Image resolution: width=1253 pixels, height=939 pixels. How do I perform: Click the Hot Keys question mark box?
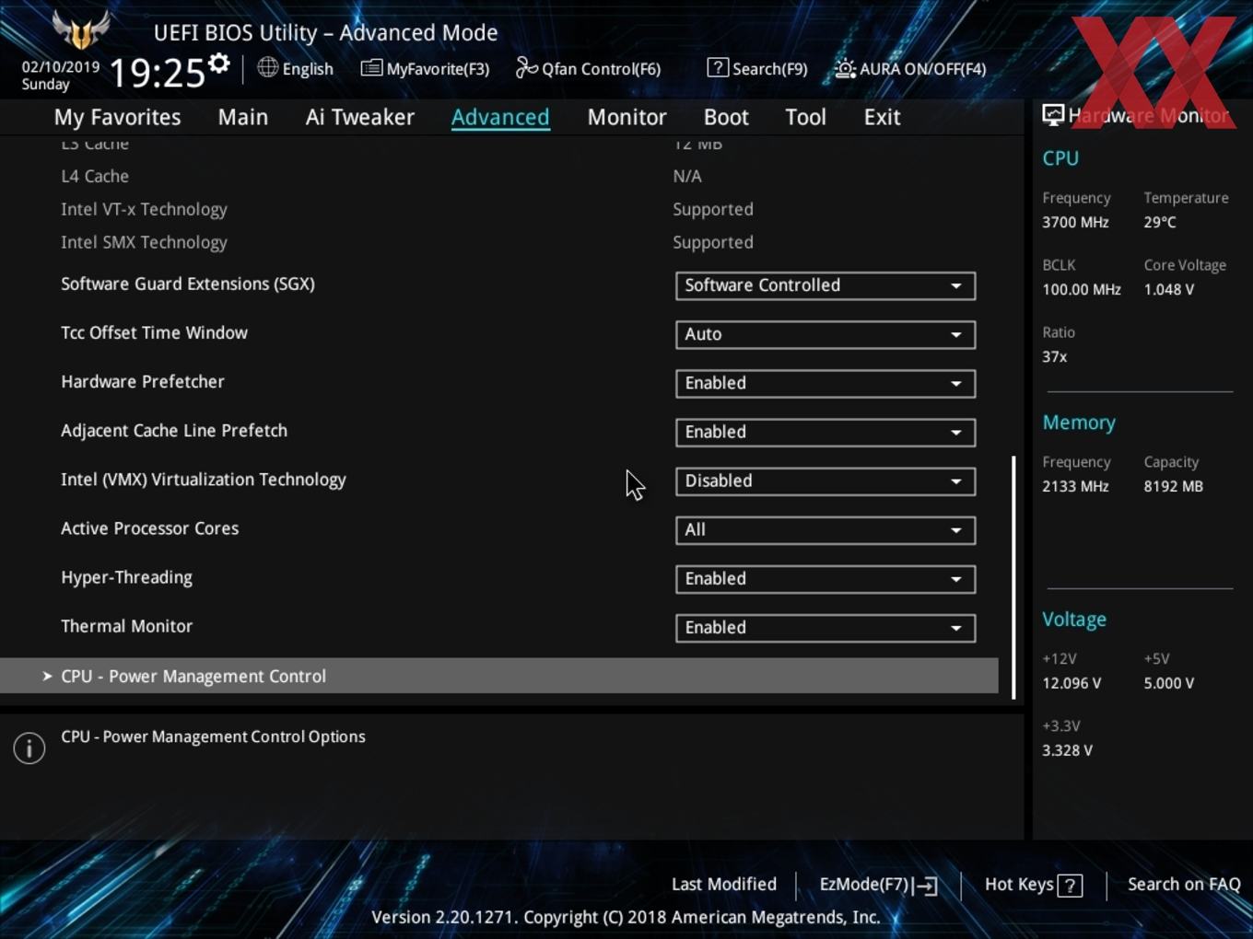point(1070,886)
